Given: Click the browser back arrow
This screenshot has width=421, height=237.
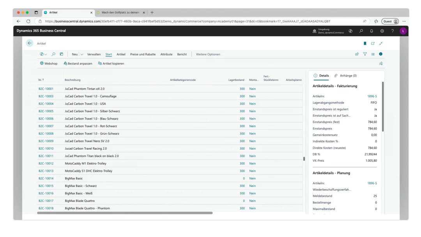Looking at the screenshot, I should click(x=19, y=21).
